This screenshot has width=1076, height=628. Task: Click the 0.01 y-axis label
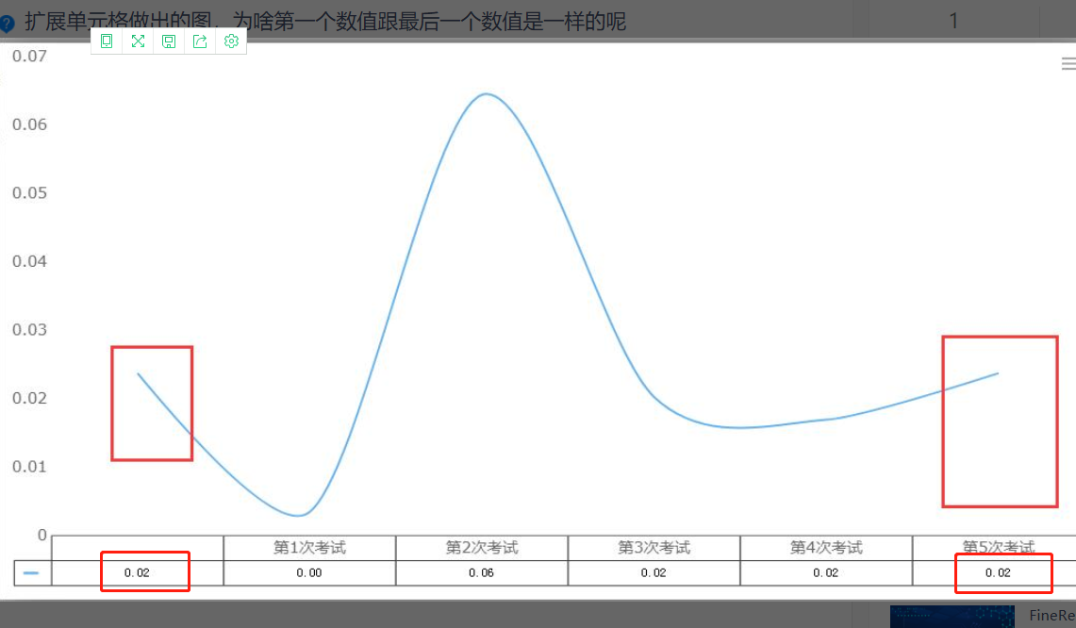coord(29,467)
